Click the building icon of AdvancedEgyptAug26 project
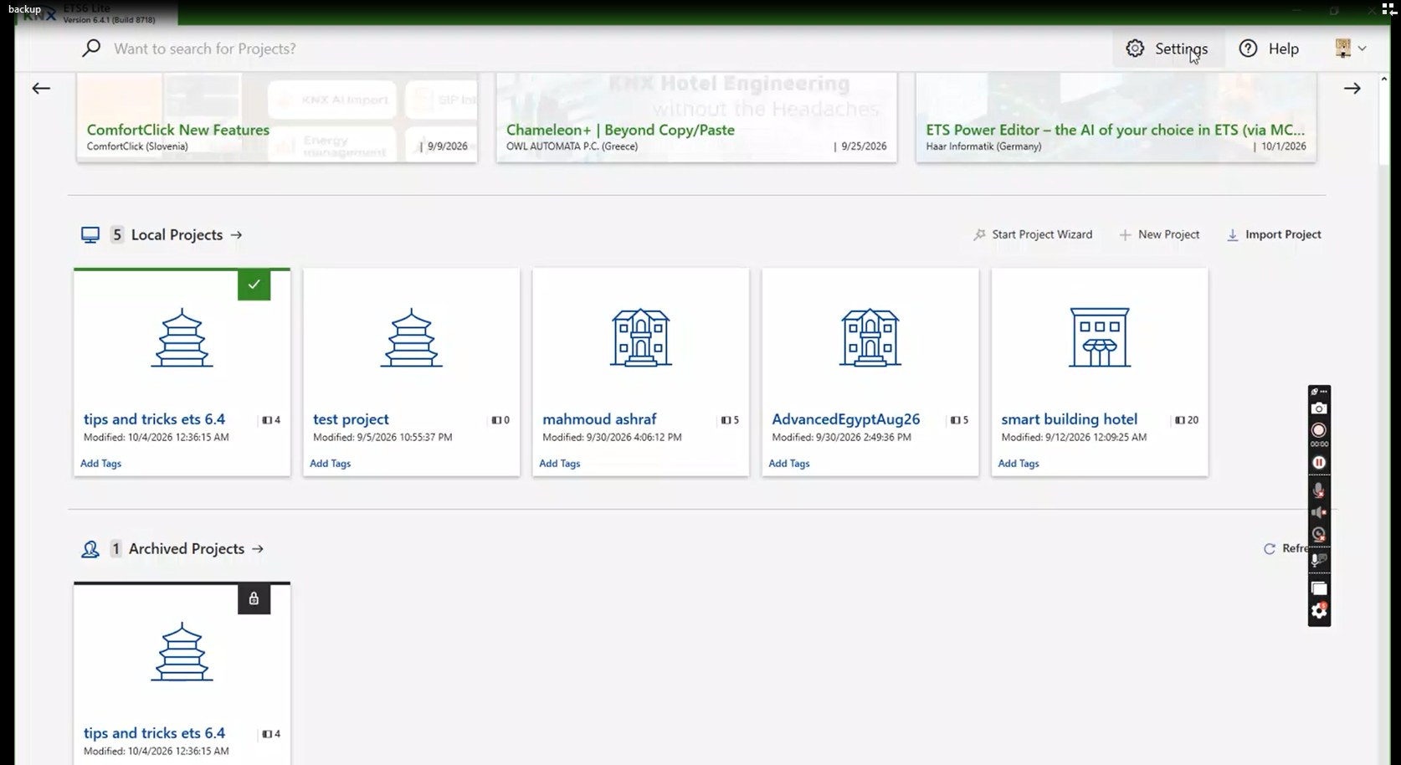The width and height of the screenshot is (1401, 765). point(870,337)
